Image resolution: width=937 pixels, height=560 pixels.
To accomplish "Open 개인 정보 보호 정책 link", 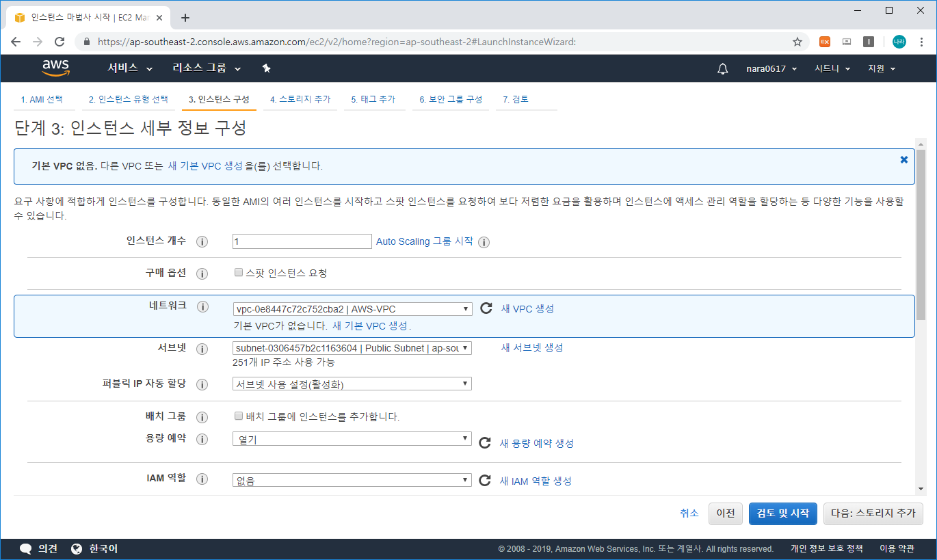I will pos(827,548).
